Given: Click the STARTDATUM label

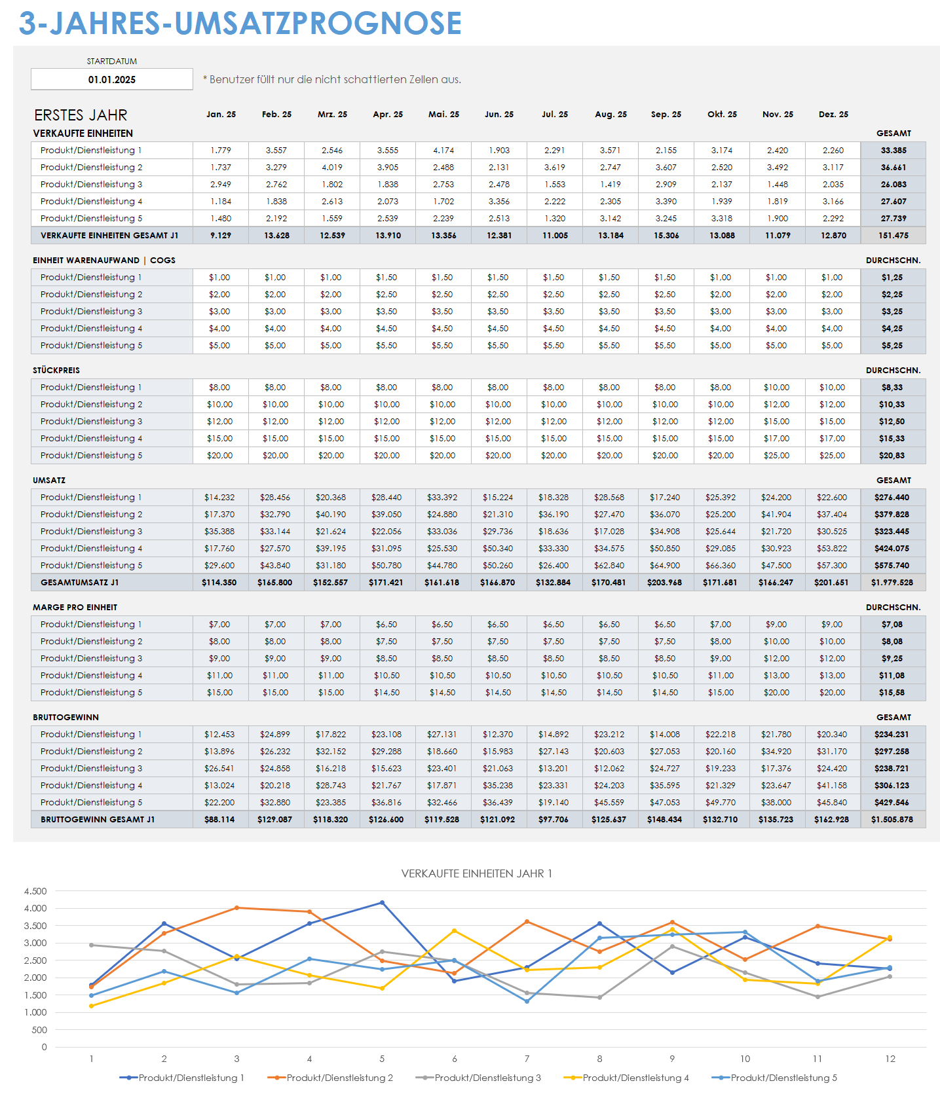Looking at the screenshot, I should click(112, 62).
